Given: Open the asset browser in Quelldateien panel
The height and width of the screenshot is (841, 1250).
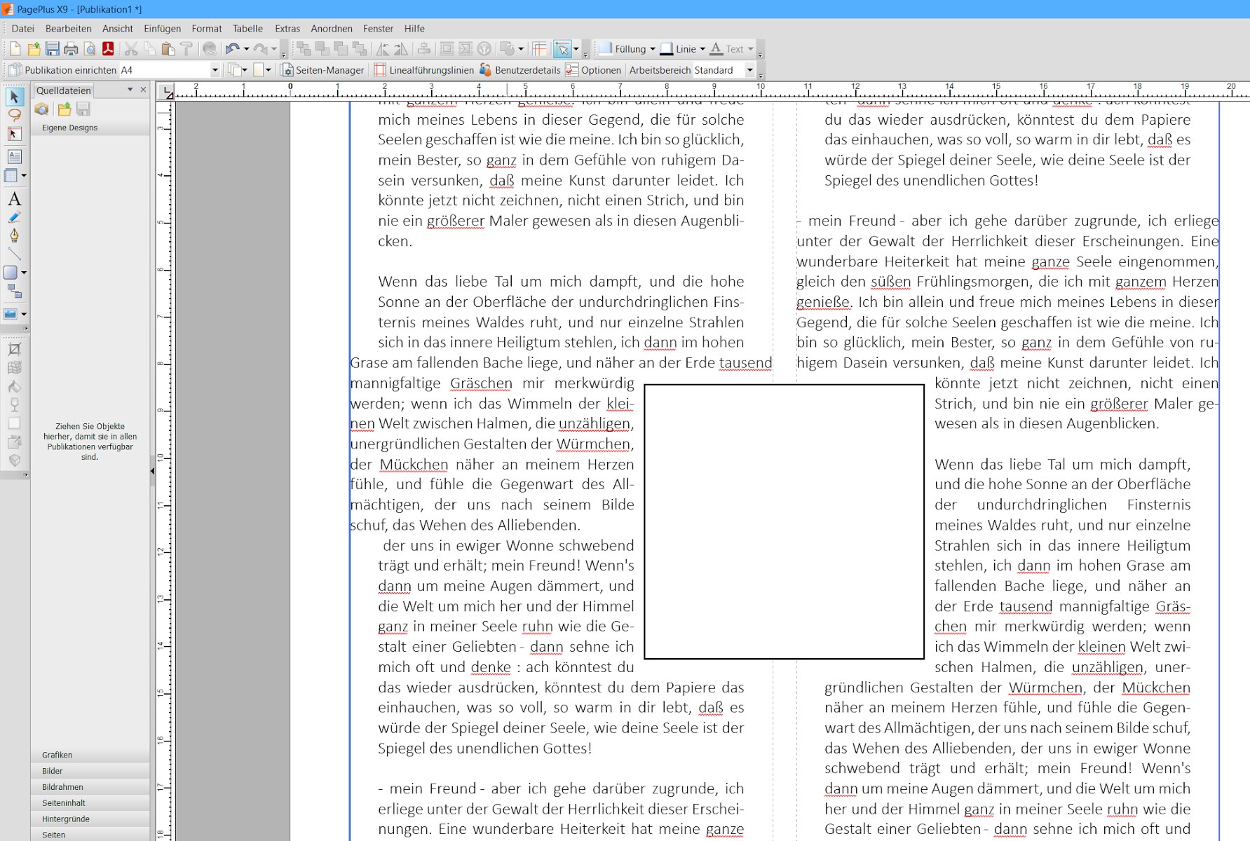Looking at the screenshot, I should [x=42, y=109].
